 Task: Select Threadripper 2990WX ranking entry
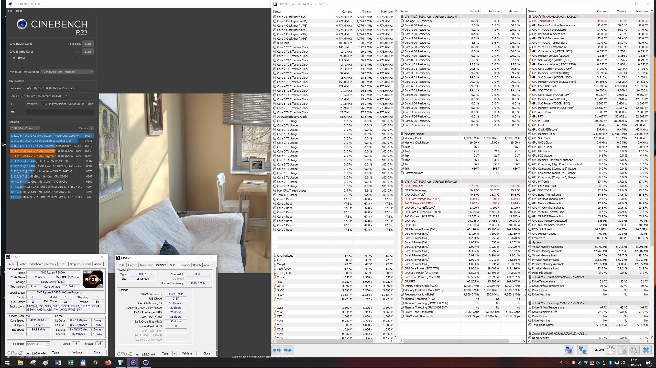click(x=51, y=136)
